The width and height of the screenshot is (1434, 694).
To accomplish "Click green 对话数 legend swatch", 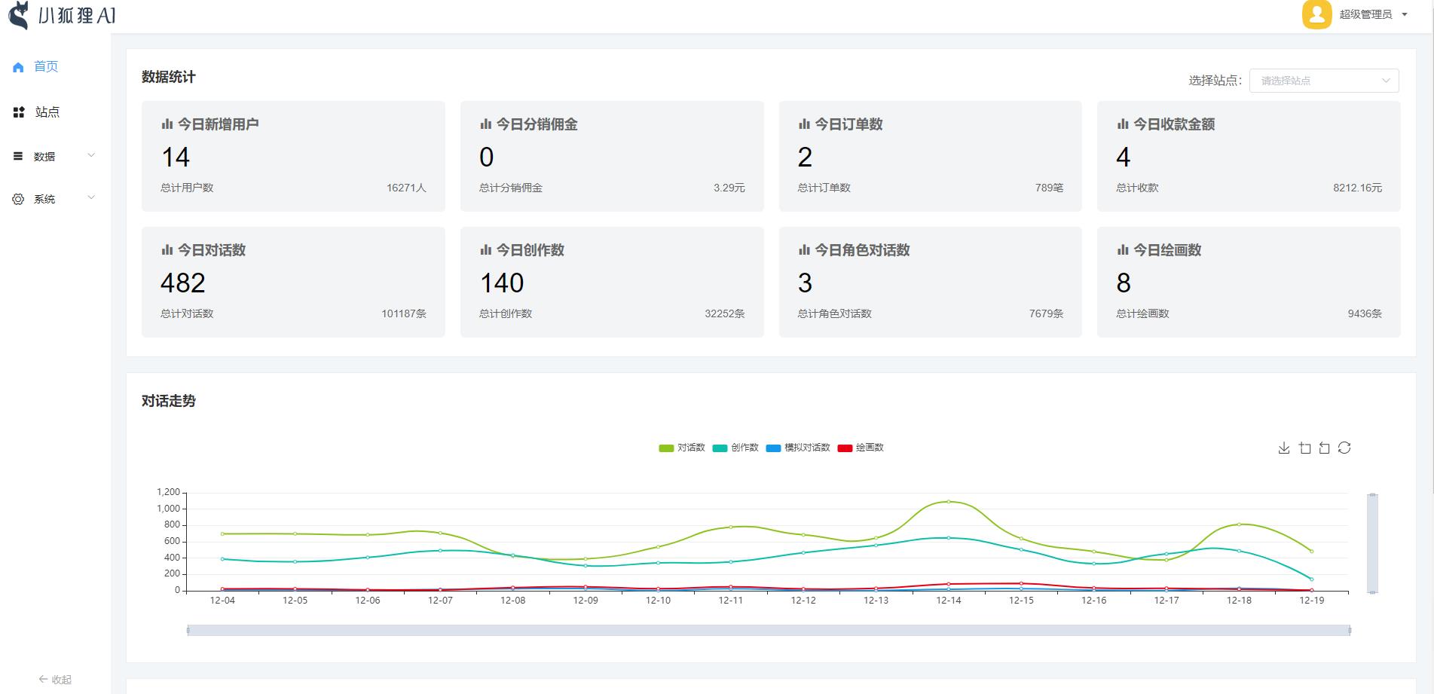I will click(666, 448).
